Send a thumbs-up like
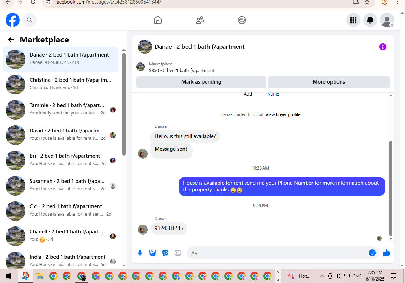Viewport: 405px width, 283px height. [386, 253]
